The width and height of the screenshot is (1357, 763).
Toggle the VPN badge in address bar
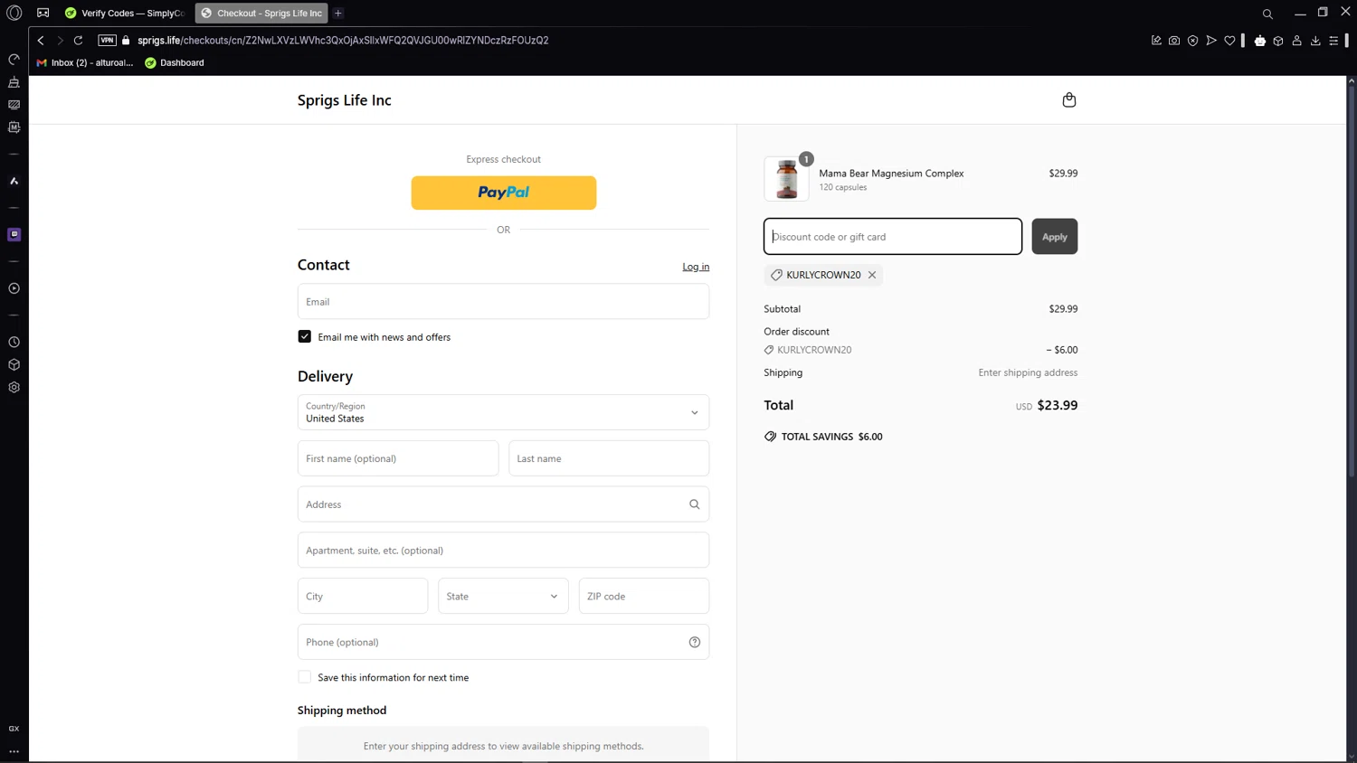[107, 40]
